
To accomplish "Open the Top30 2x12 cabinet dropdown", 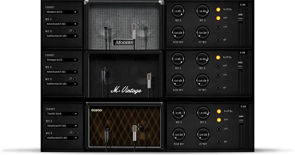I will (62, 114).
